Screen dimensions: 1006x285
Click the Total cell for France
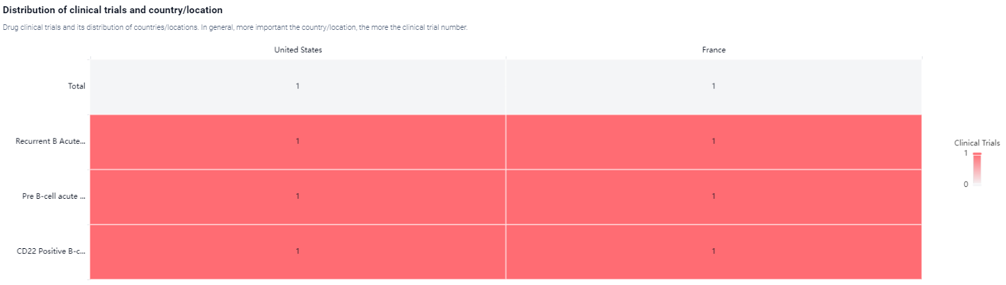tap(713, 86)
